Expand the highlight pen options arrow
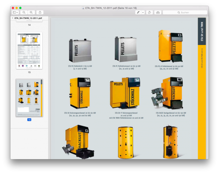219x174 pixels. pyautogui.click(x=143, y=12)
